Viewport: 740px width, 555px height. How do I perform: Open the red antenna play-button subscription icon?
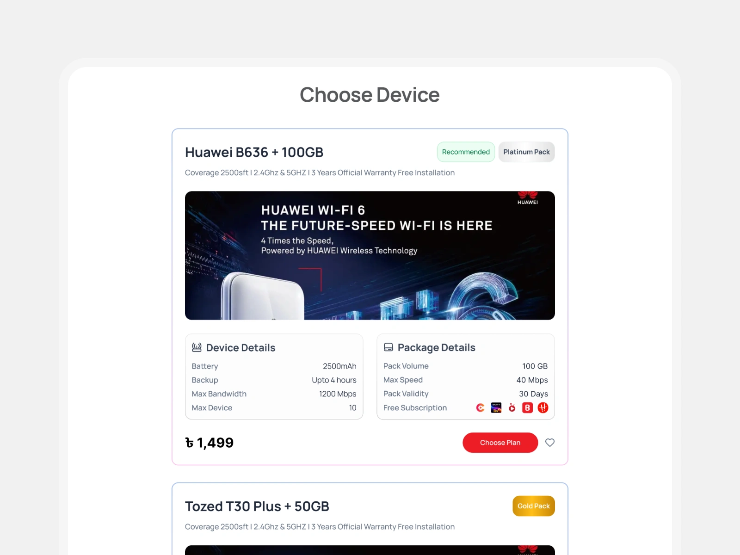[x=512, y=407]
